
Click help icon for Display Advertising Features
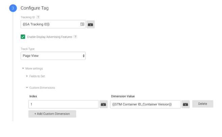75,37
